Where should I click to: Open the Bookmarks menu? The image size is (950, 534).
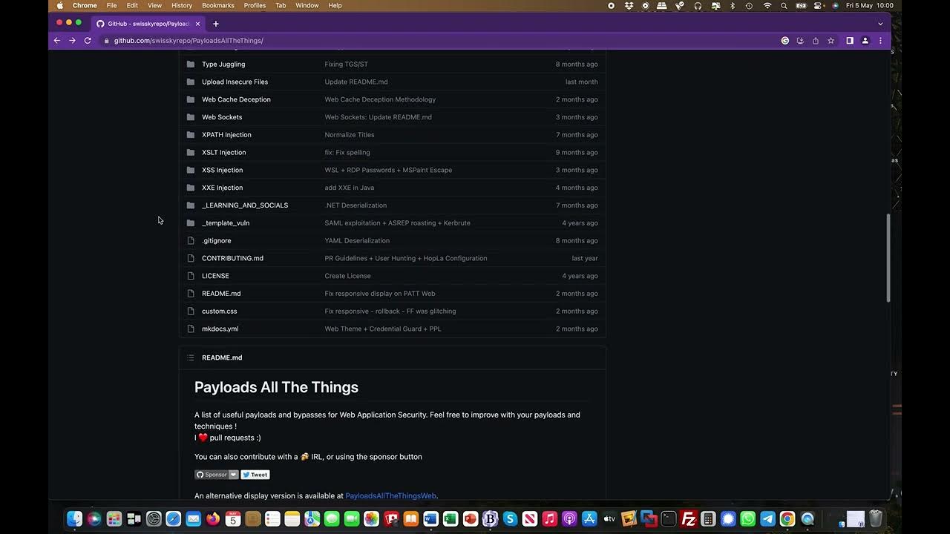point(218,5)
